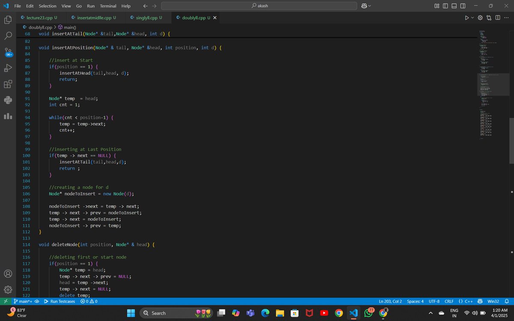Open Source Control view with 5K+ badge
This screenshot has width=514, height=321.
(8, 52)
